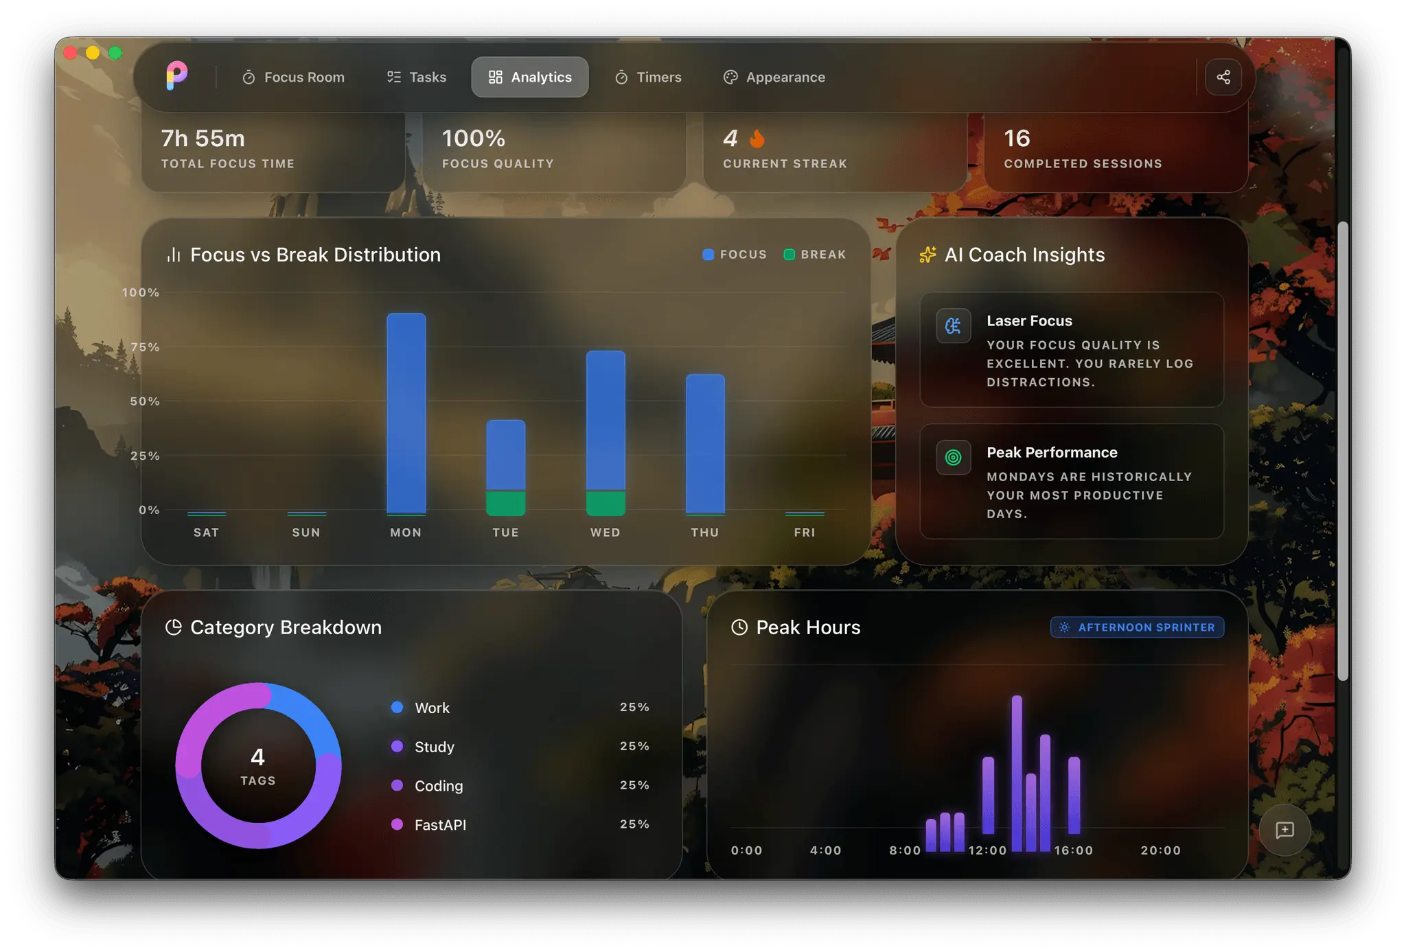Click the 12:00 hour label
This screenshot has width=1406, height=952.
click(x=987, y=850)
